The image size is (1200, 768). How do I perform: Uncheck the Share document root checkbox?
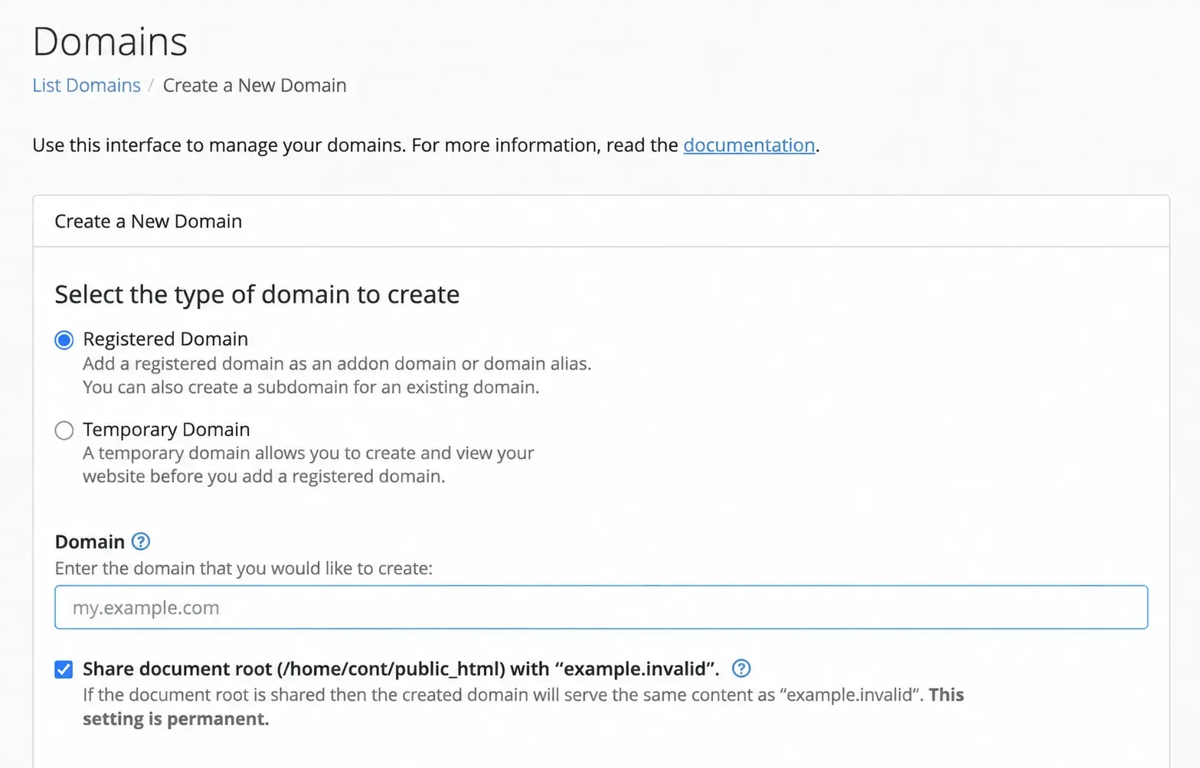click(x=64, y=669)
